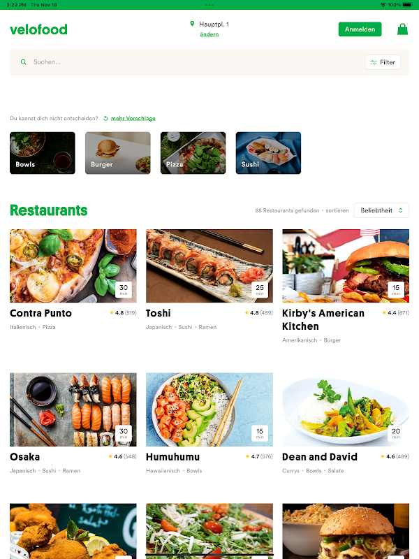The height and width of the screenshot is (559, 419).
Task: Select the Burger category tile
Action: click(117, 153)
